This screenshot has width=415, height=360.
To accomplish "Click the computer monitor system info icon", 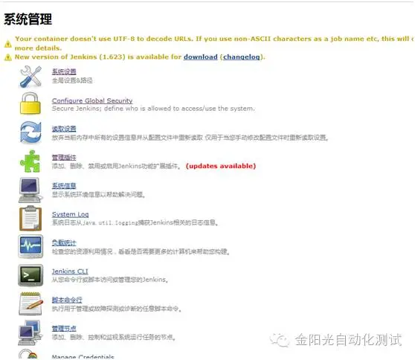I will 30,190.
